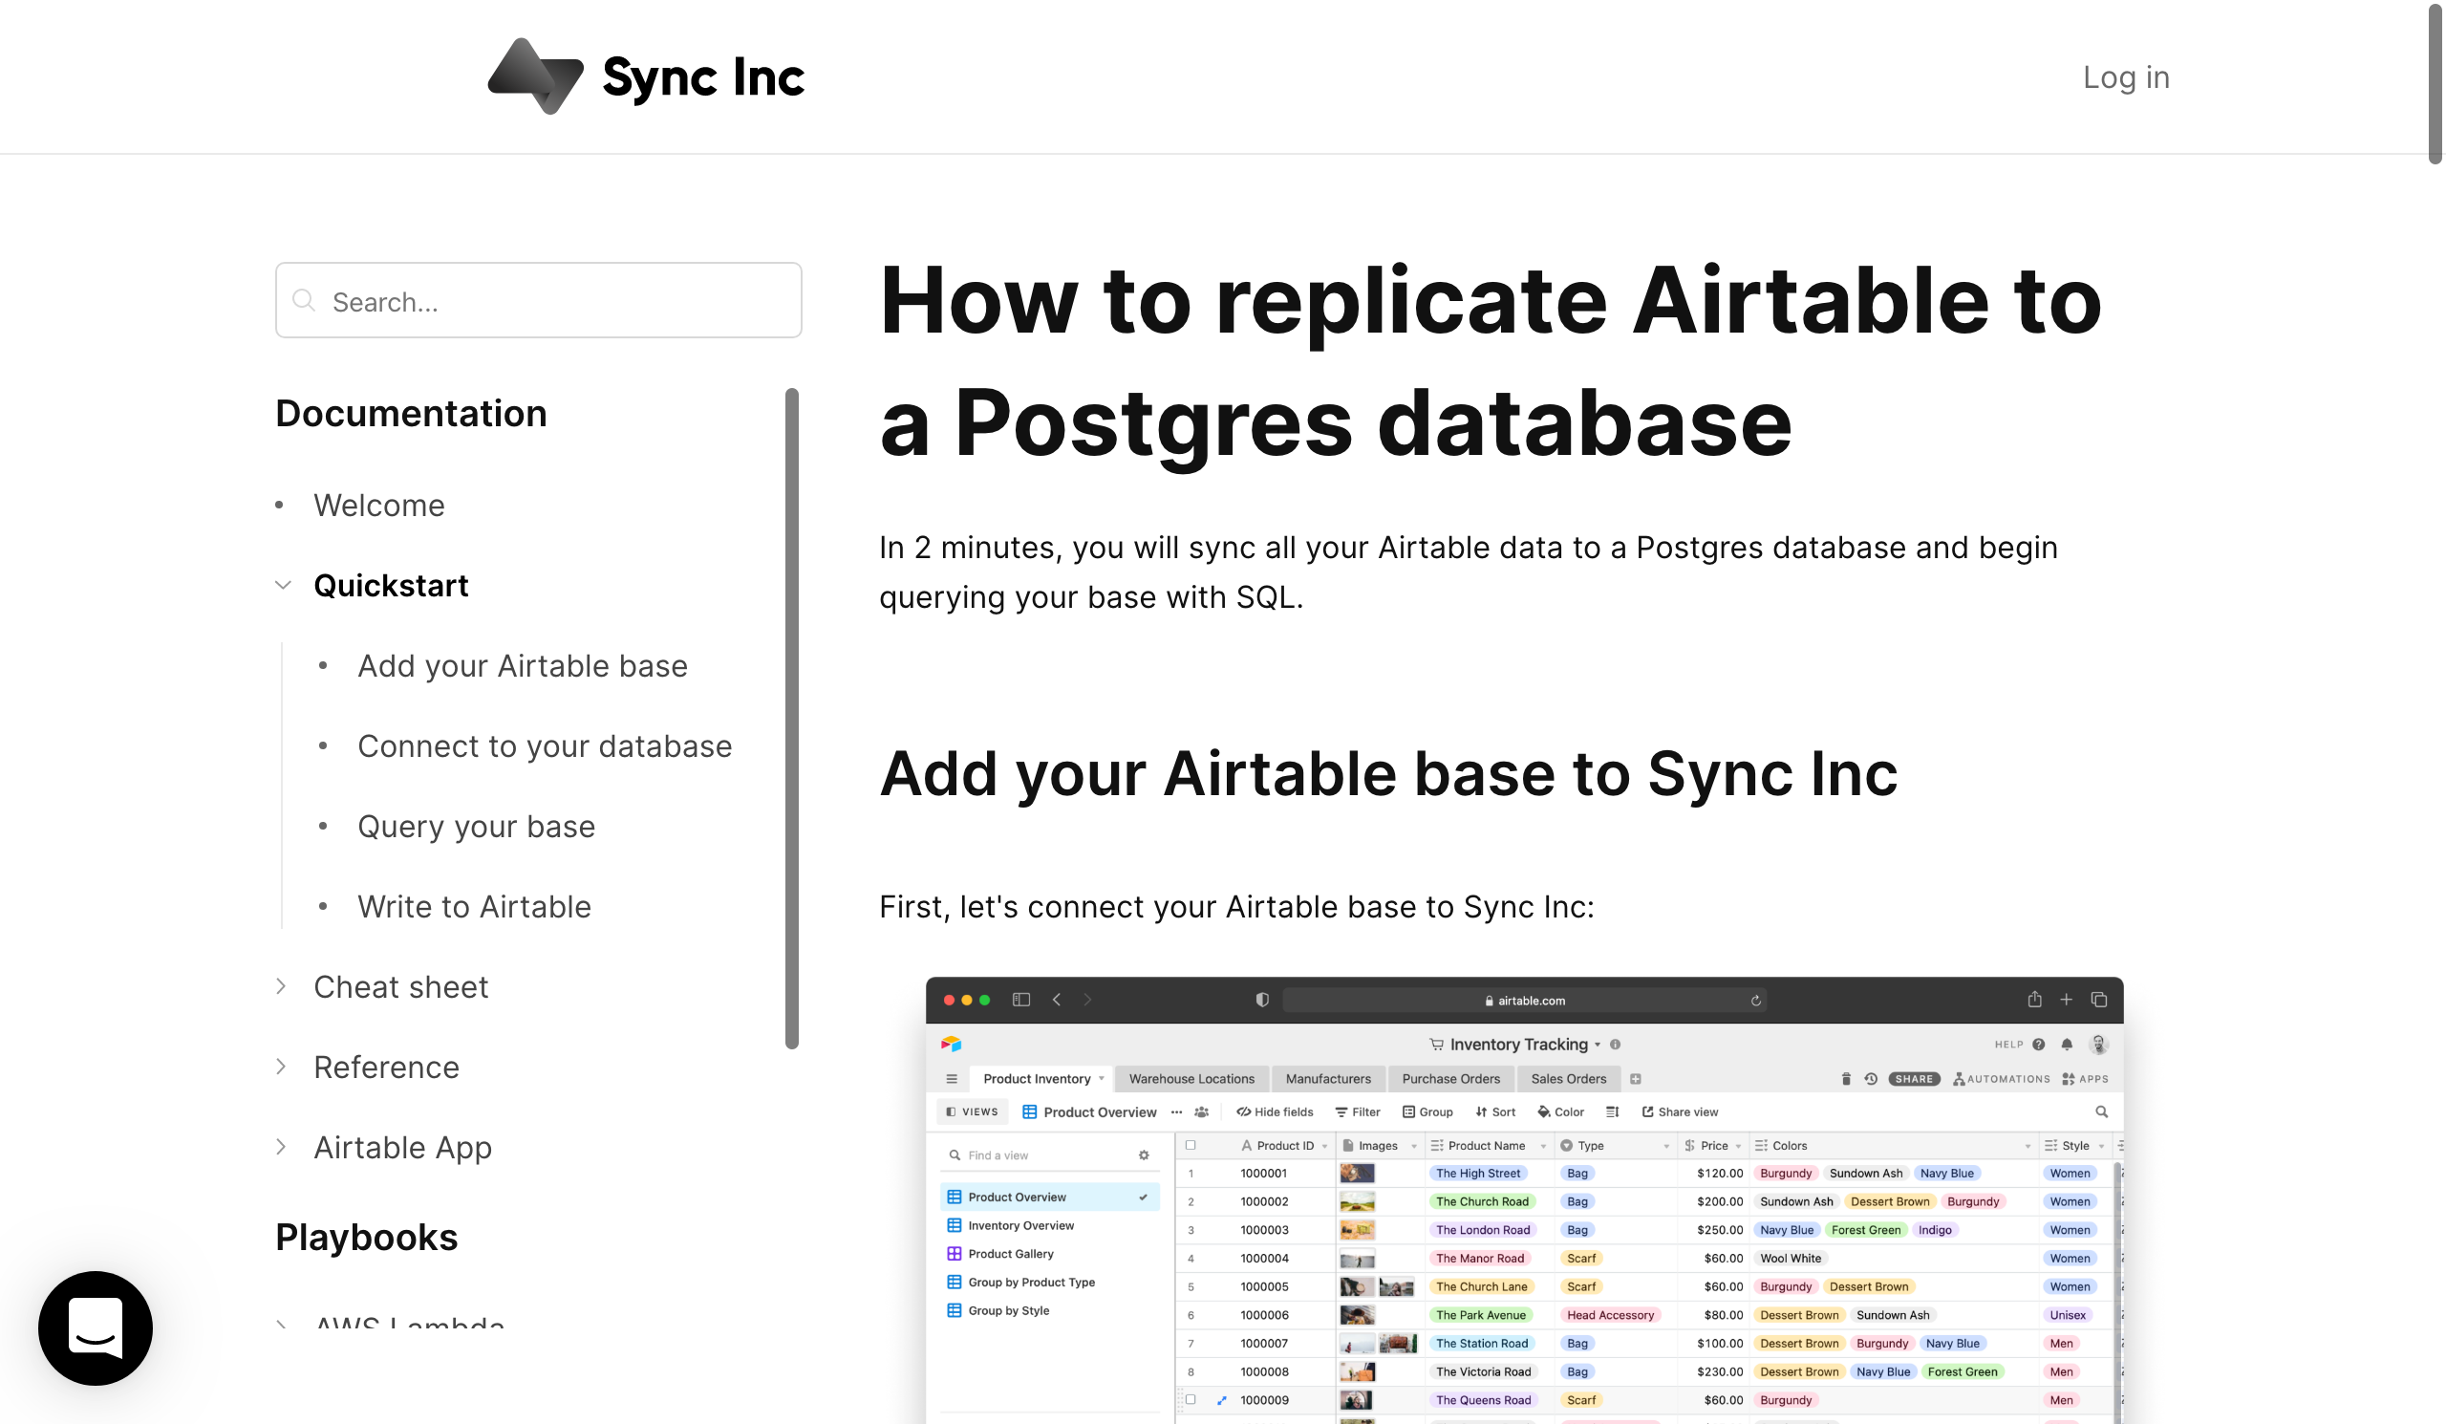Toggle the select-all checkbox in Airtable header

[x=1191, y=1144]
